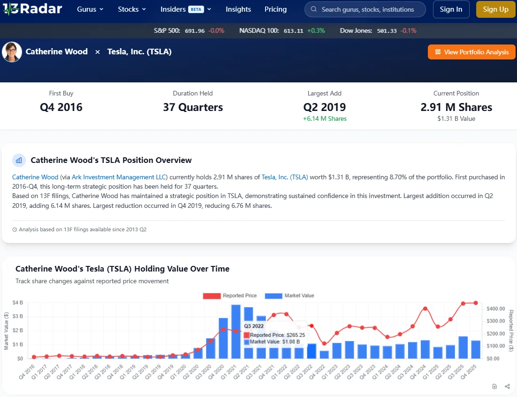Open the Insiders BETA dropdown
Viewport: 517px width, 397px height.
point(186,9)
